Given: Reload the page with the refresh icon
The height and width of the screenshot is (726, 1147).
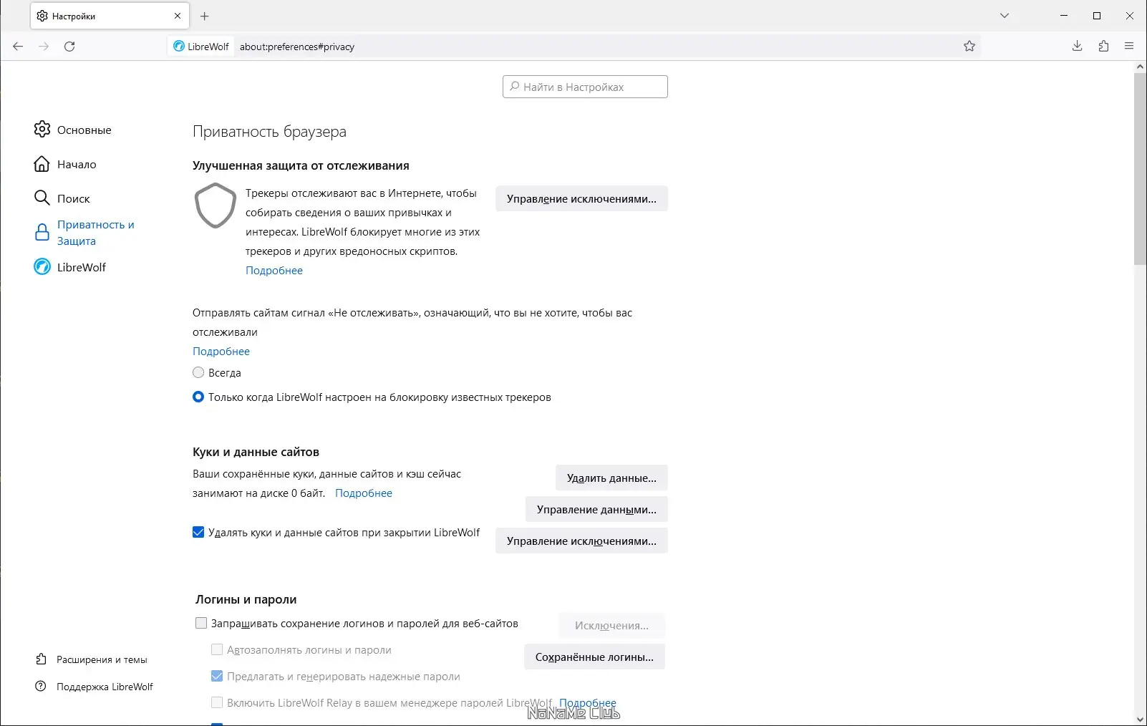Looking at the screenshot, I should point(69,47).
